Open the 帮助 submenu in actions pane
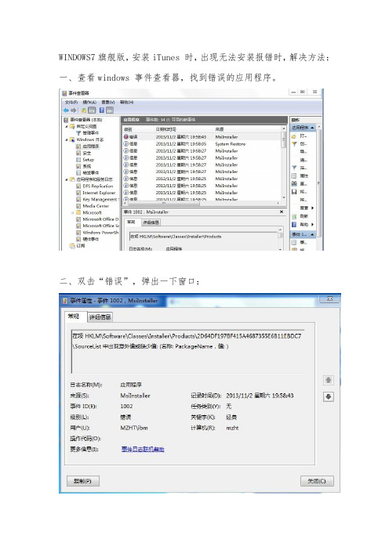Screen dimensions: 389x550 (303, 225)
